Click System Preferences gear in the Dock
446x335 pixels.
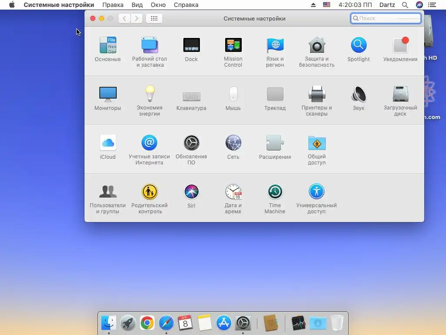[x=243, y=323]
